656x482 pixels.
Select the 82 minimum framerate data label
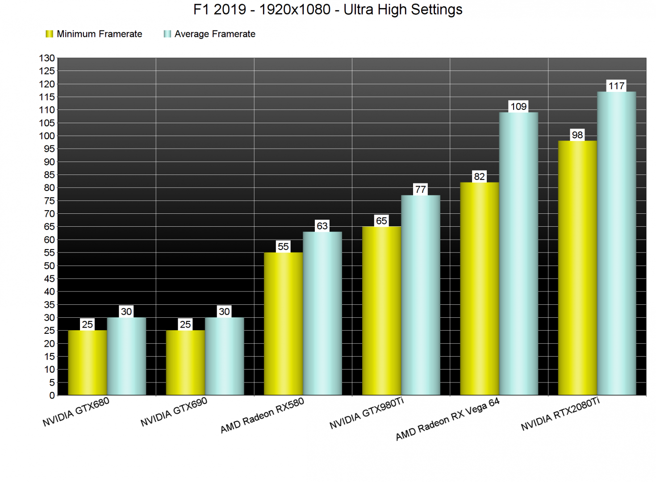[479, 177]
